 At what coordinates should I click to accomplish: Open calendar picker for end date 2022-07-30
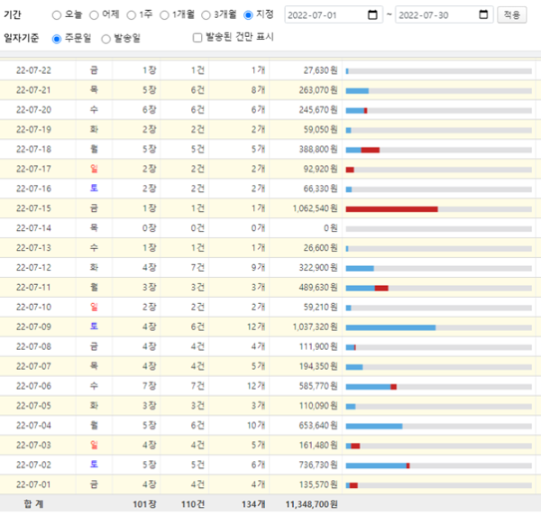click(x=483, y=14)
